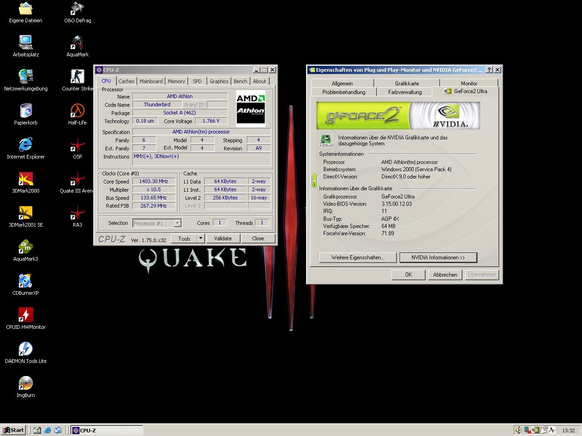Click Weitere Eigenschaften... button
The image size is (582, 436).
coord(358,258)
